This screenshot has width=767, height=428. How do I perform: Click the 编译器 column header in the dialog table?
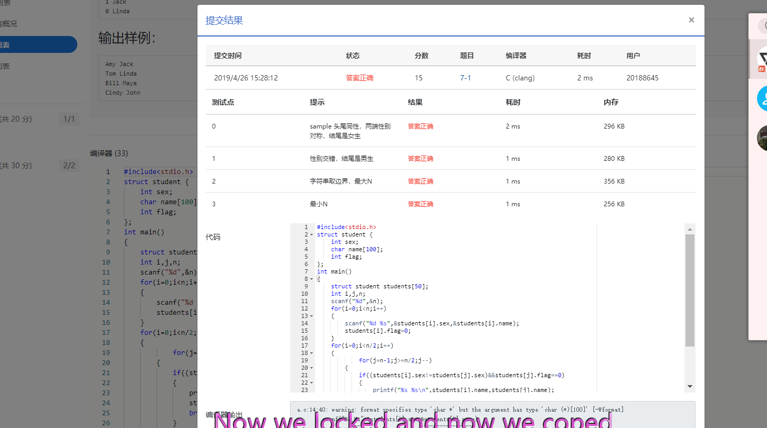click(x=516, y=56)
